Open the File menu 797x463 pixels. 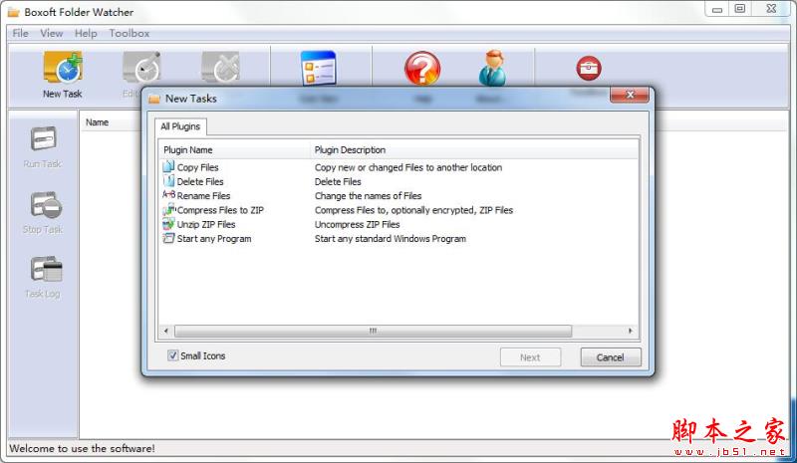[20, 33]
